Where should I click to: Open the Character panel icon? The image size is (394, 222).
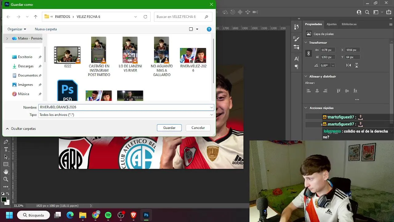pyautogui.click(x=296, y=59)
